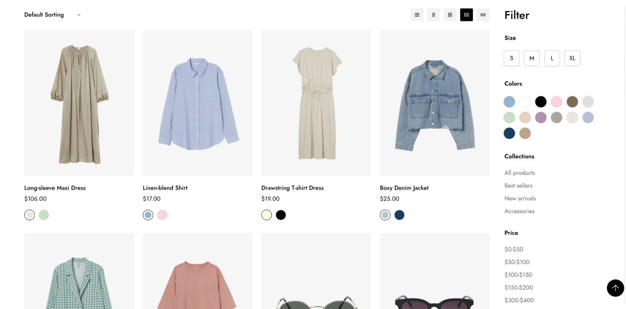626x309 pixels.
Task: Click the Linen-blend Shirt title
Action: (165, 187)
